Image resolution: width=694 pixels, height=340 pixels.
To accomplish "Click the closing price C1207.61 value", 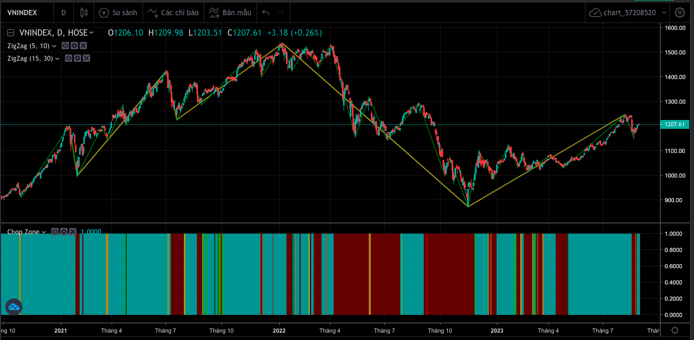I will 244,33.
